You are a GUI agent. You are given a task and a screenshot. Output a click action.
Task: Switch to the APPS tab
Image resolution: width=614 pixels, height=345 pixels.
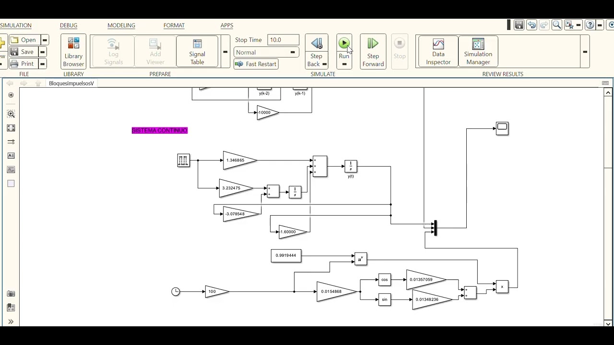pos(227,25)
